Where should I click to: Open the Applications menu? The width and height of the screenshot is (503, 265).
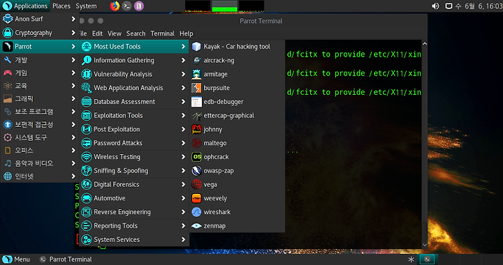[x=25, y=6]
